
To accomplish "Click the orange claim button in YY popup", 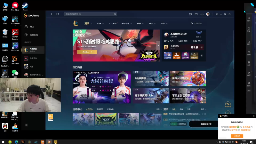I will point(237,136).
